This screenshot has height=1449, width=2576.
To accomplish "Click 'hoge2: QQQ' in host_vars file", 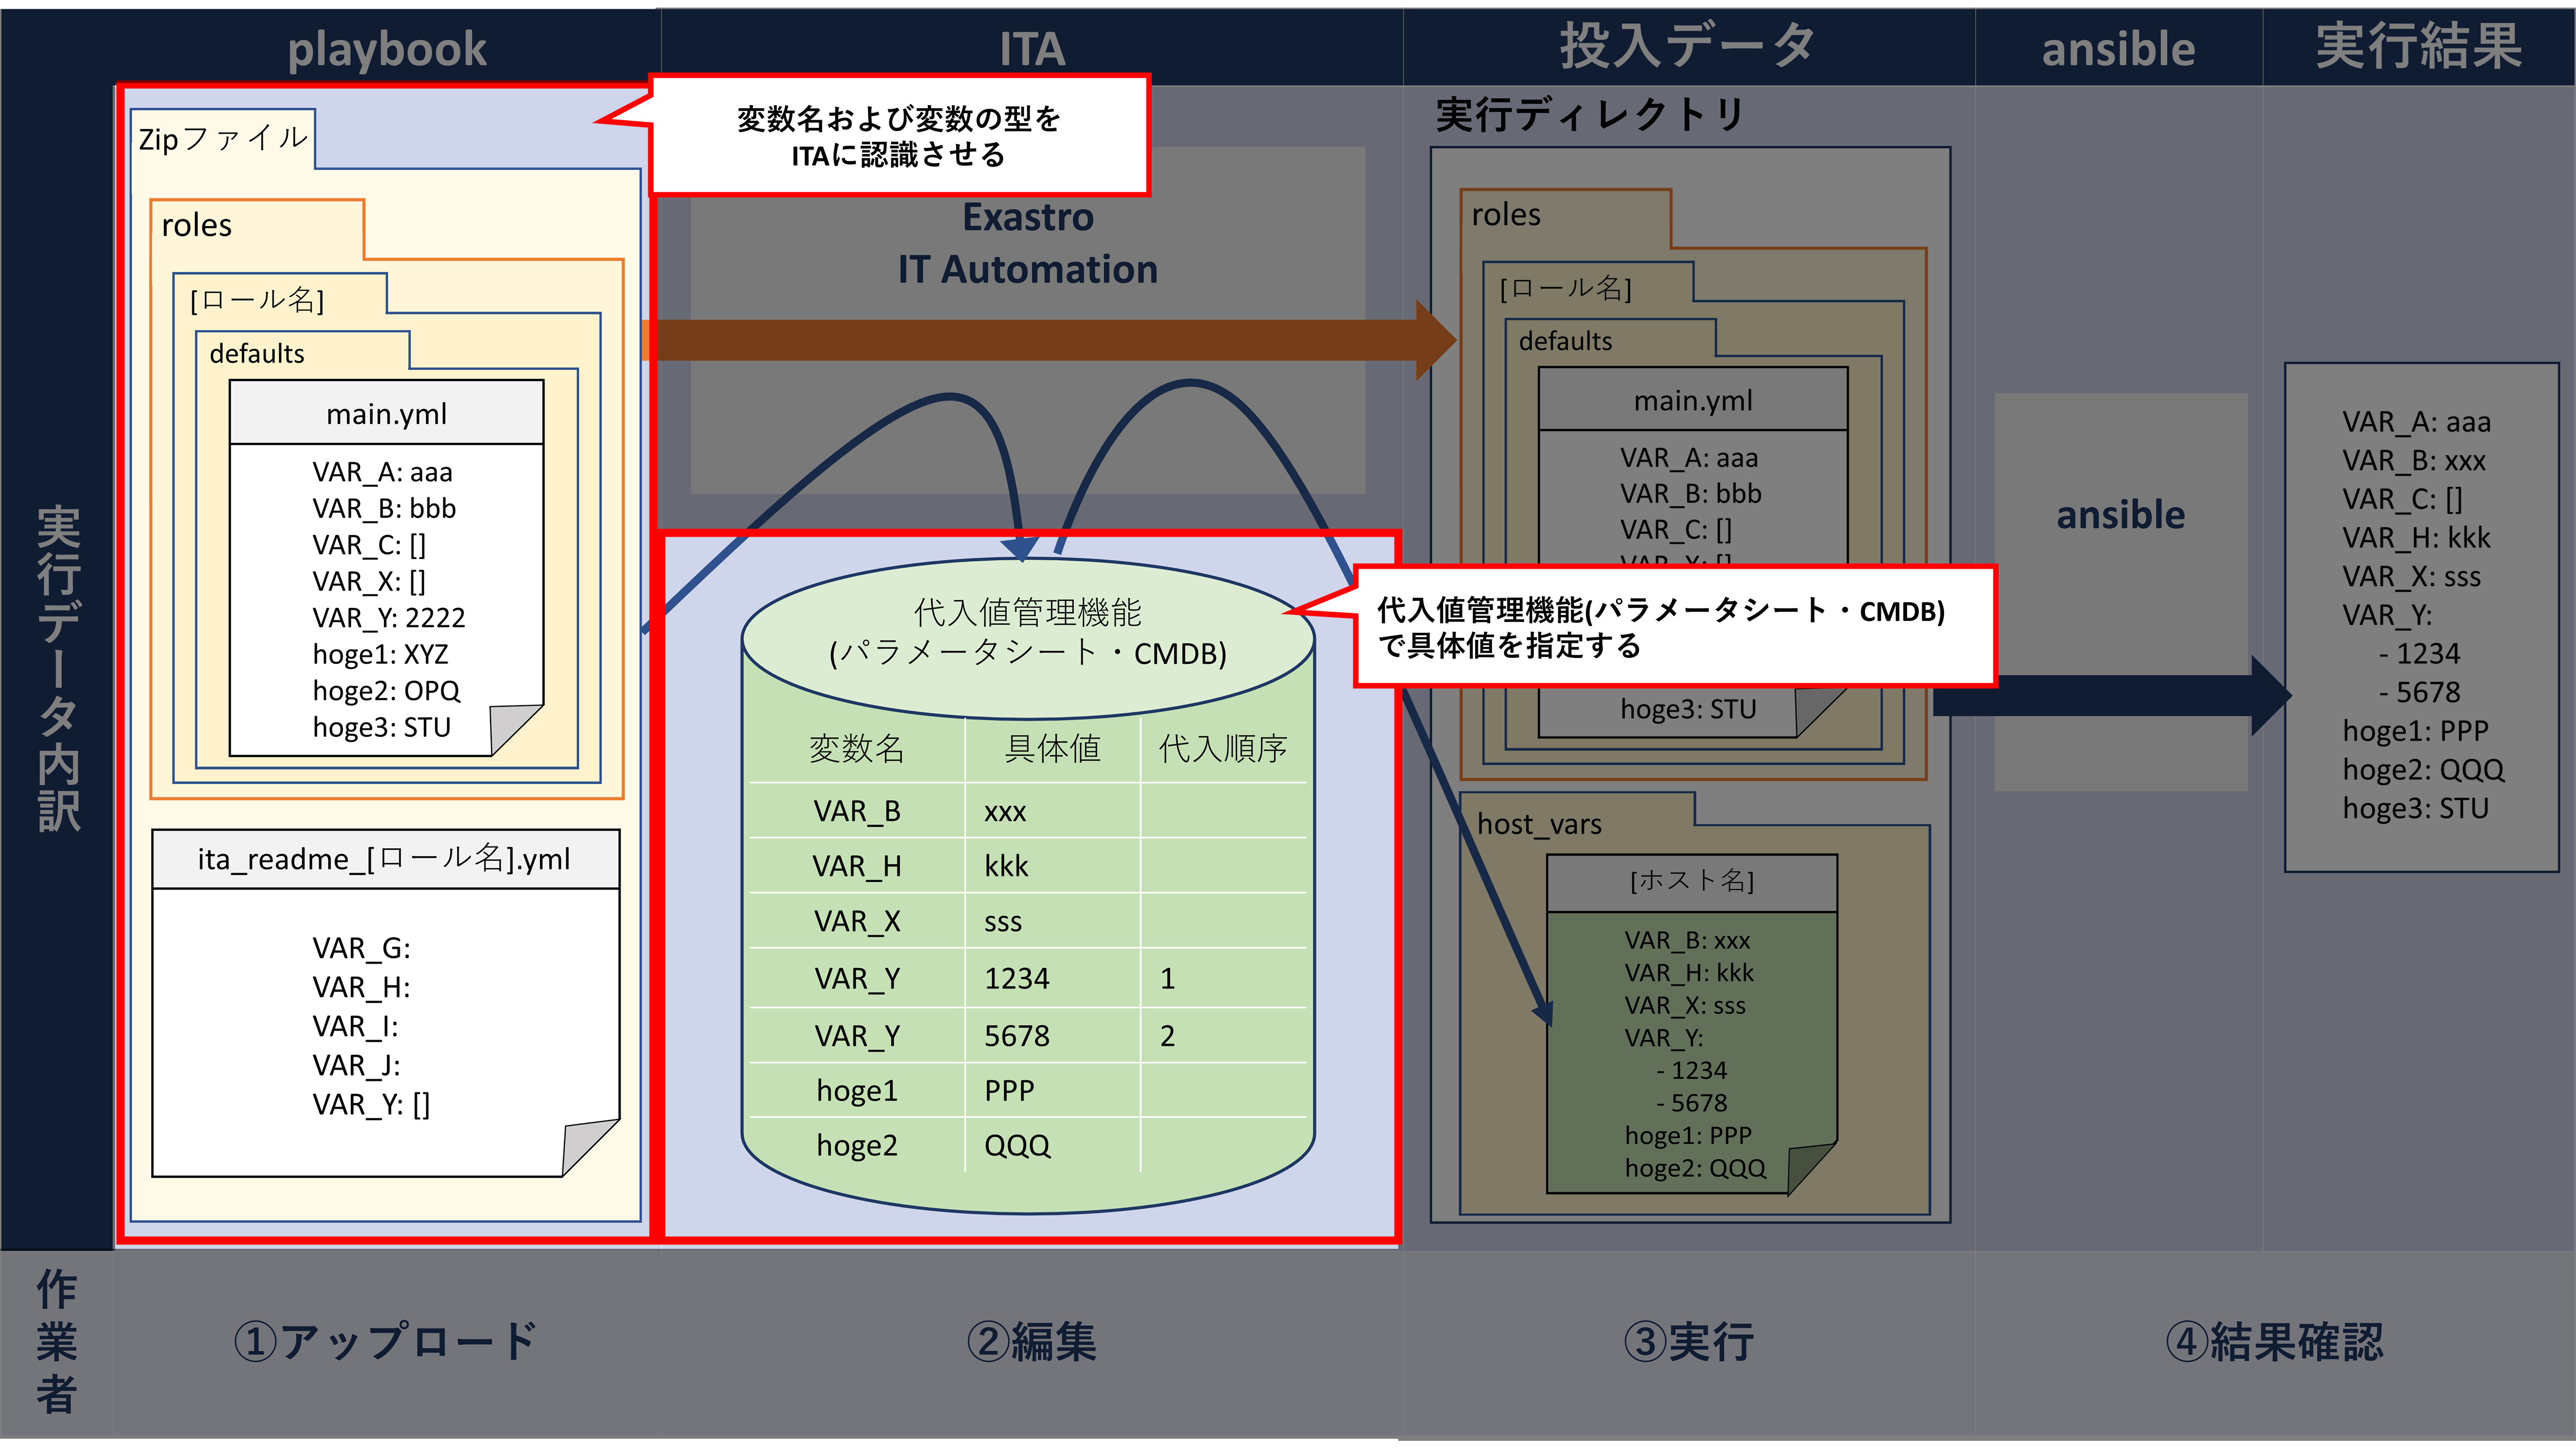I will pos(1695,1167).
